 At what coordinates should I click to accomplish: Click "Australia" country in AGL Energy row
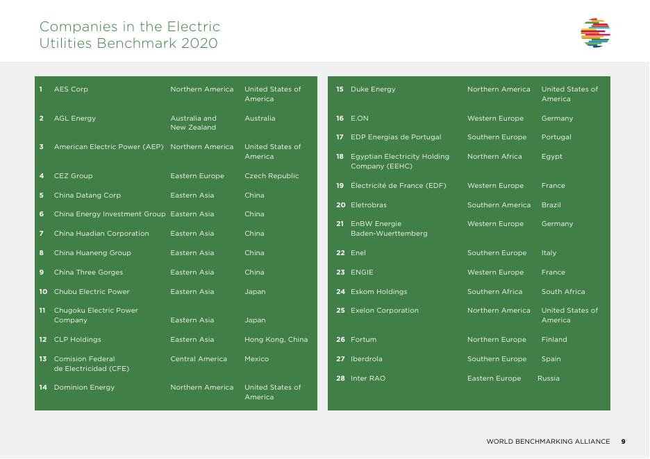(x=260, y=119)
